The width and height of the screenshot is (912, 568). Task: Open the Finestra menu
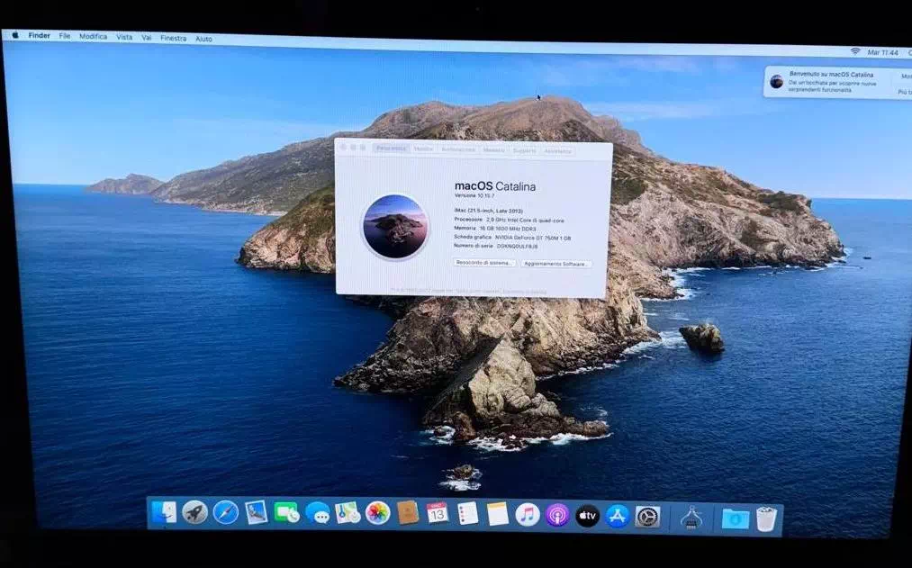[174, 38]
